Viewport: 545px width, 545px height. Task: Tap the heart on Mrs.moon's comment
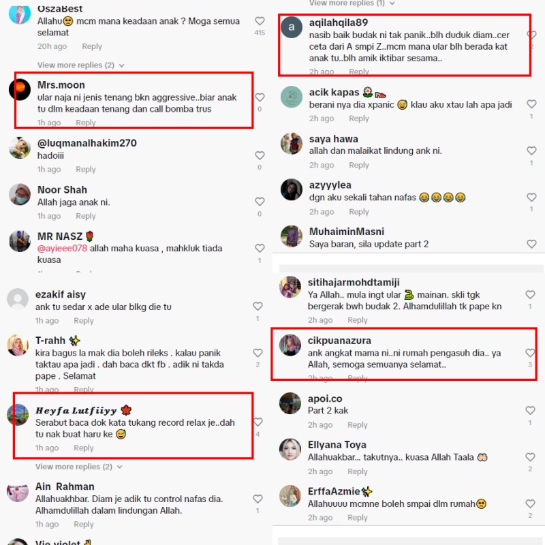(260, 97)
